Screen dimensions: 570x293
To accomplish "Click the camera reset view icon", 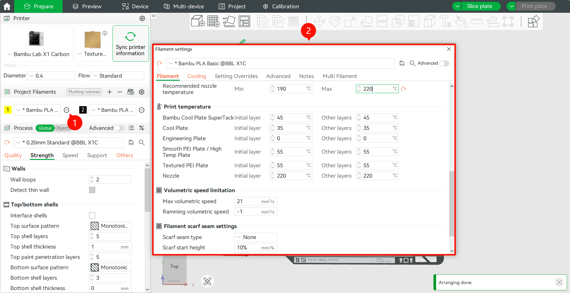I will (x=208, y=281).
